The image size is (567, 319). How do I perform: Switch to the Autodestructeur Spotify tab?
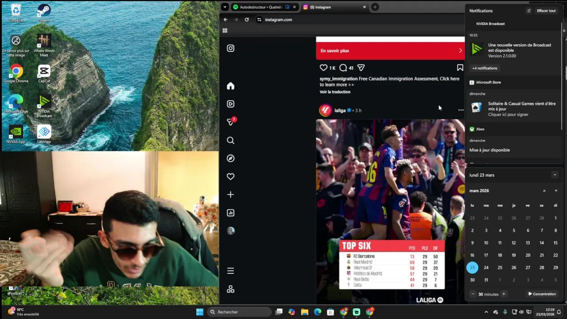point(260,7)
